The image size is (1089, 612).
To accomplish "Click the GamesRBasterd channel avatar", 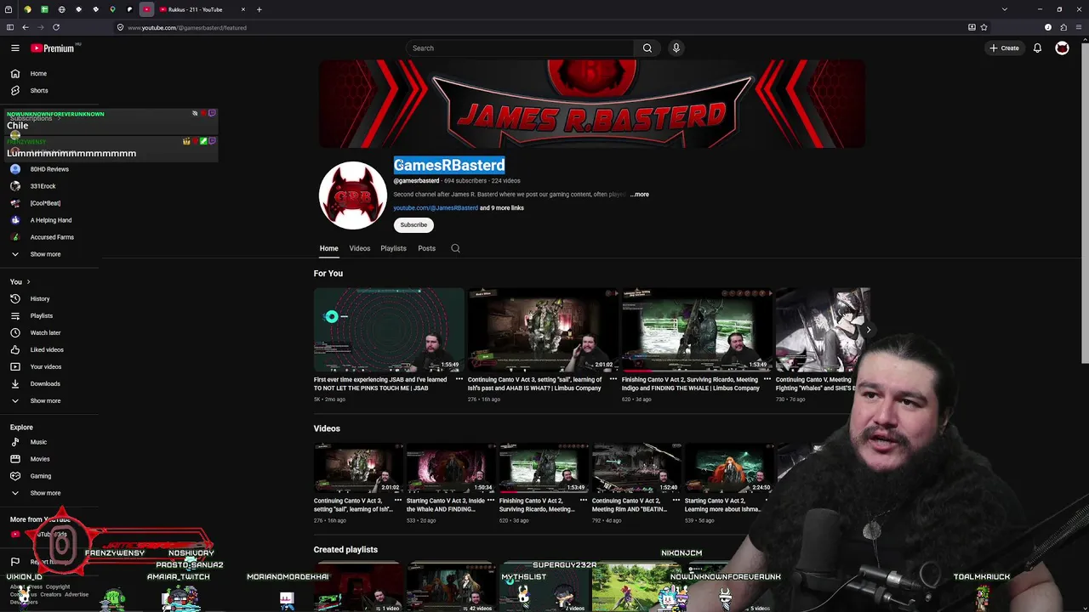I will click(352, 195).
